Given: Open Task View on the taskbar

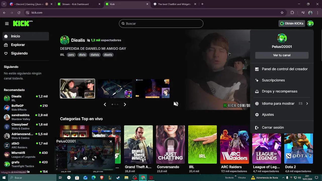Looking at the screenshot, I should (x=60, y=178).
